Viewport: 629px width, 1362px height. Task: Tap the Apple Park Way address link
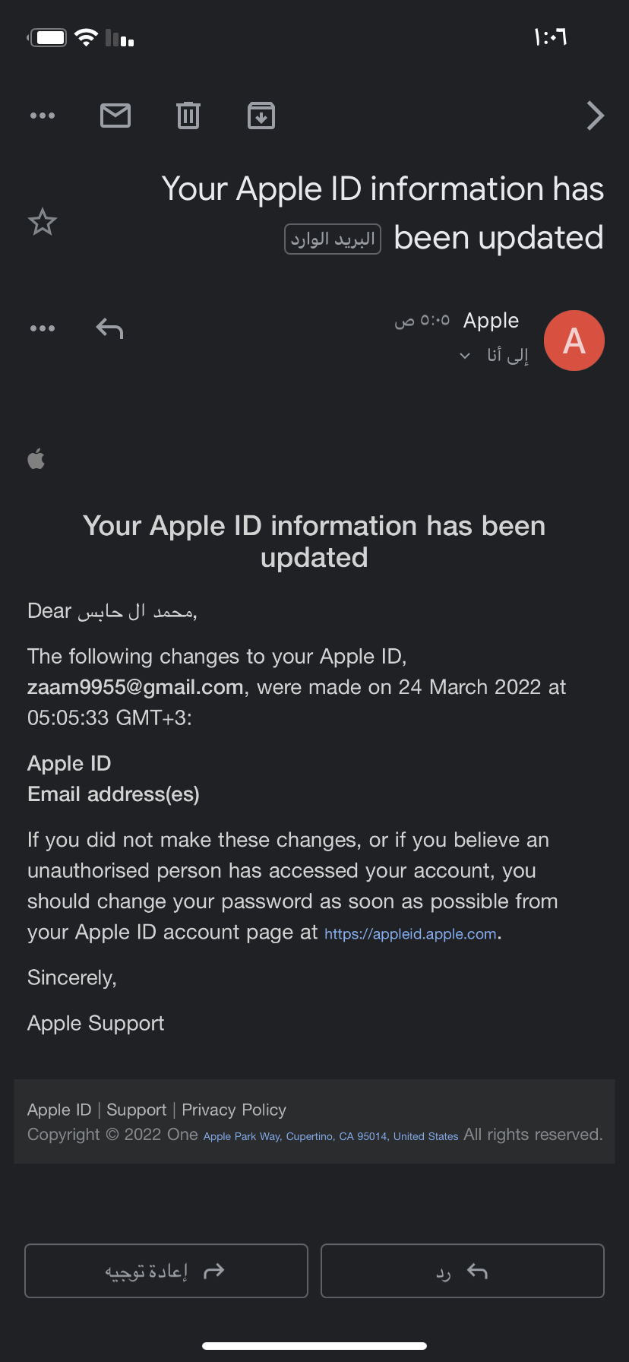330,1136
